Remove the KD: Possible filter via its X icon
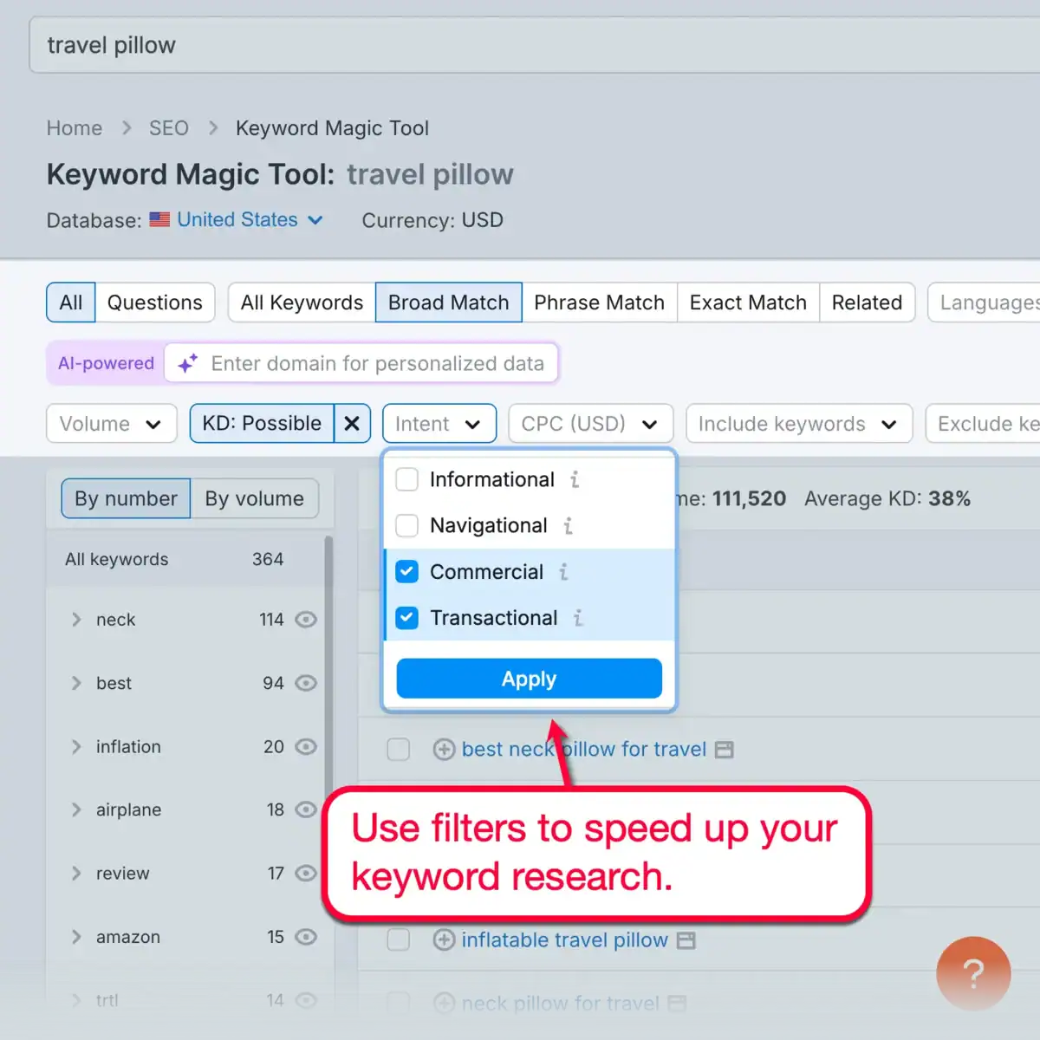The width and height of the screenshot is (1040, 1040). click(x=352, y=423)
